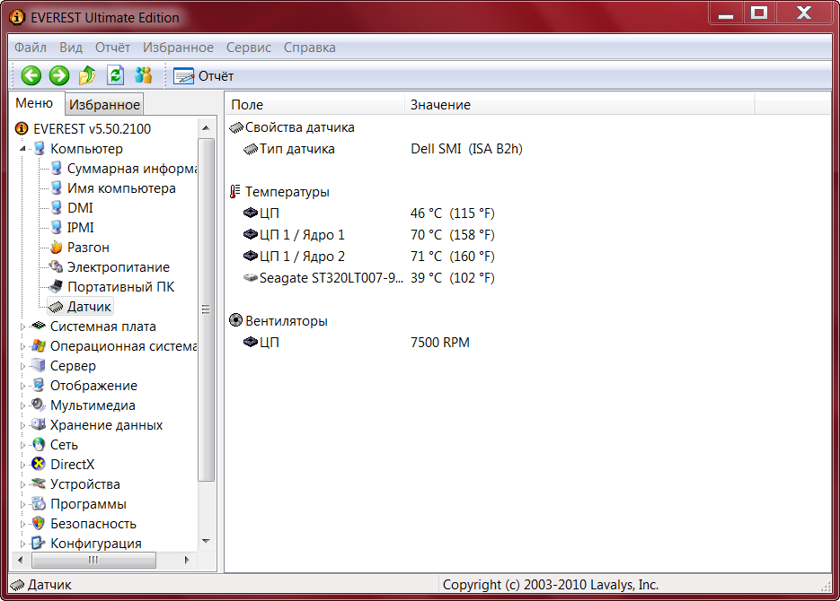Expand the Хранение данных node
840x601 pixels.
[x=22, y=425]
